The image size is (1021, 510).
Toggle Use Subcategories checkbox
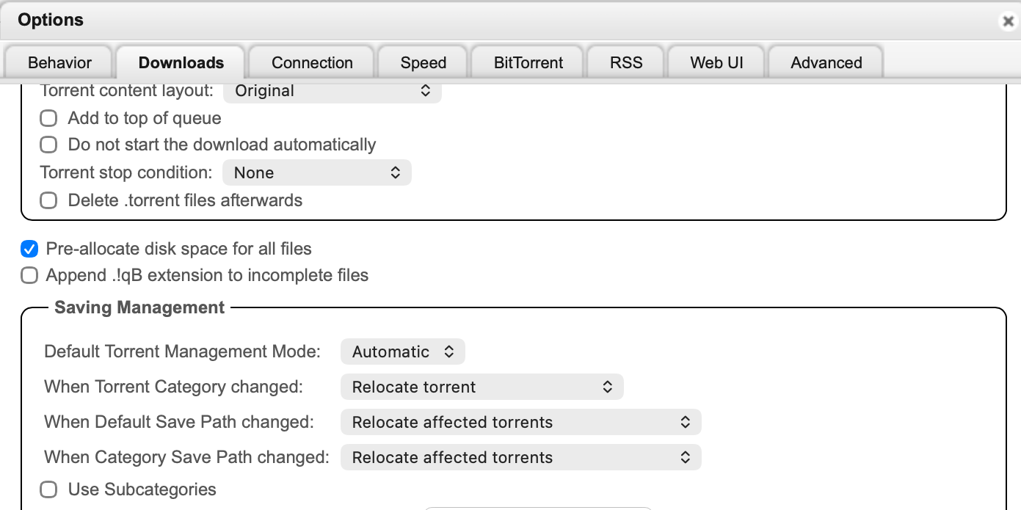click(48, 489)
